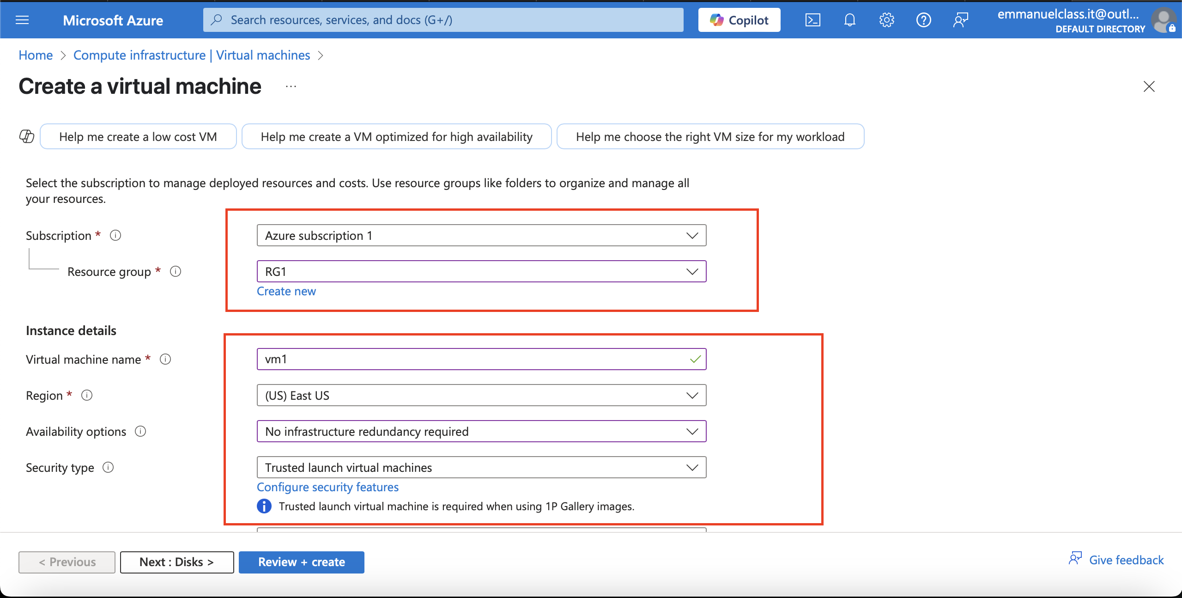Click the Previous button
1182x598 pixels.
pyautogui.click(x=67, y=562)
